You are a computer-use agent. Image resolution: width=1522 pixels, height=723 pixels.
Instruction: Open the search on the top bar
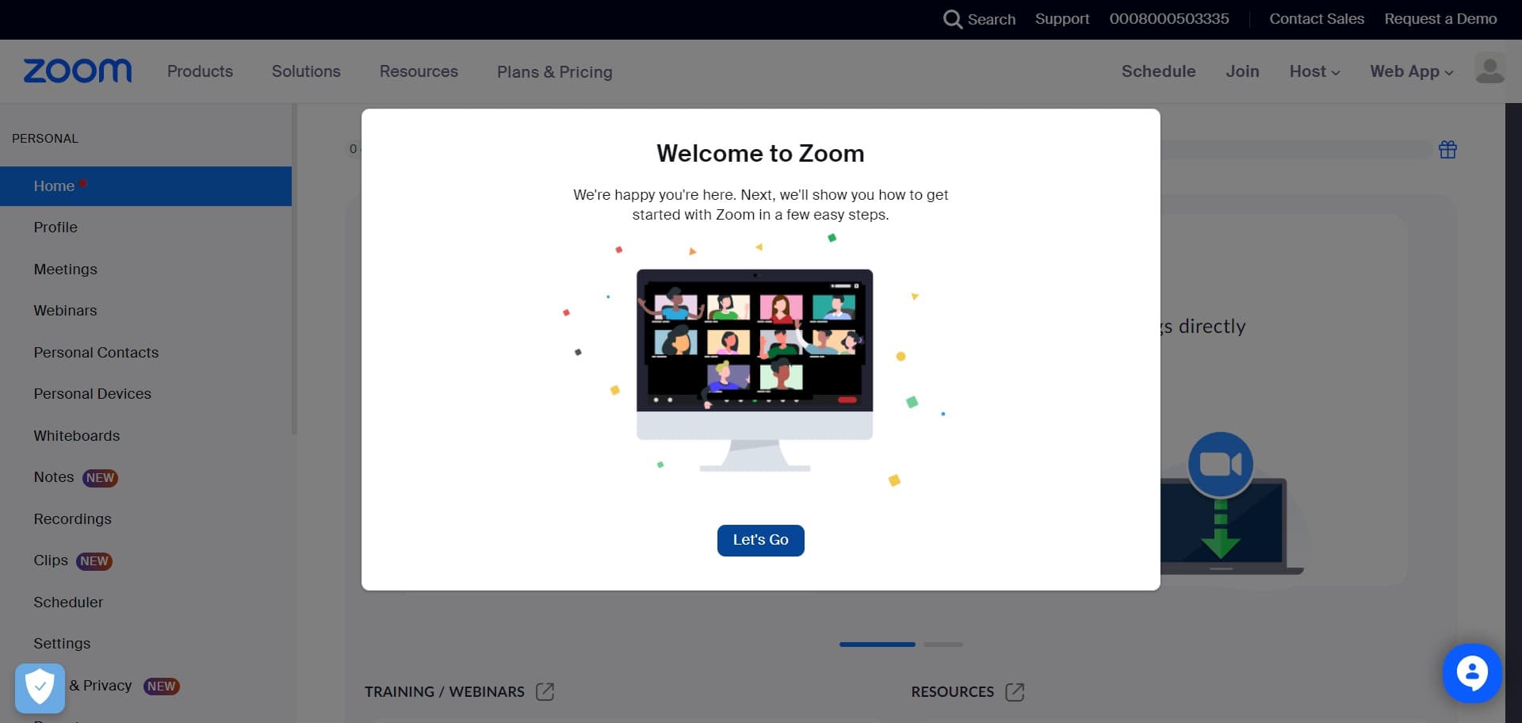tap(980, 19)
